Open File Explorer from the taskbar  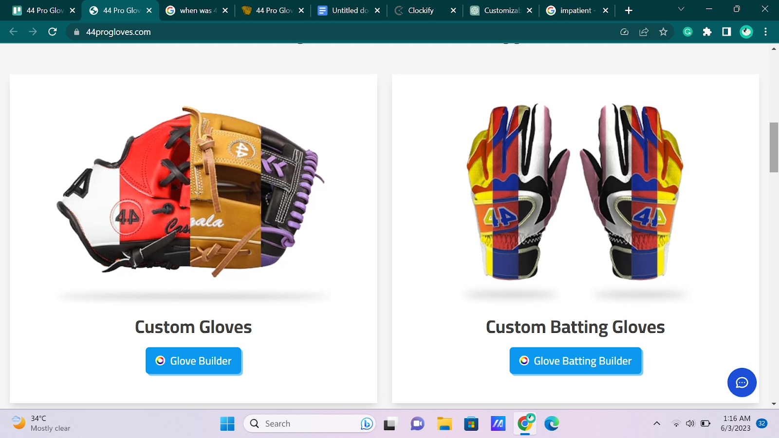(444, 424)
